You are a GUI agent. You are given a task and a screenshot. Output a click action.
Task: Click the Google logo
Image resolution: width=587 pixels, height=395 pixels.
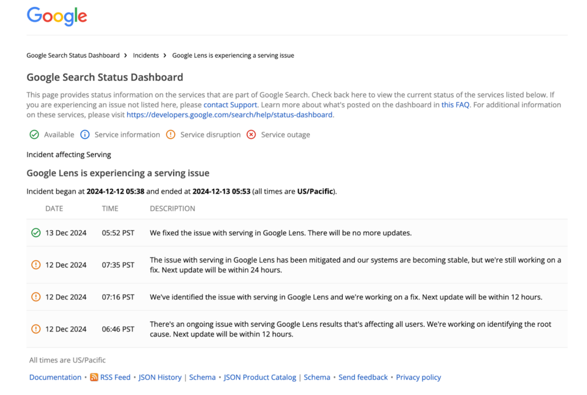pos(56,17)
